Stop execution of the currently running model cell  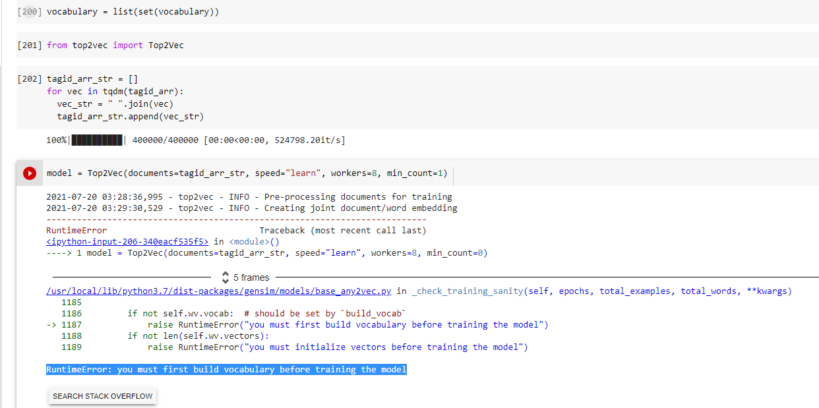point(29,173)
